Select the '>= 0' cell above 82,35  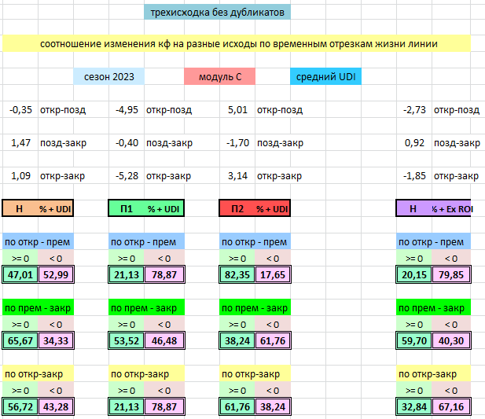[x=237, y=258]
